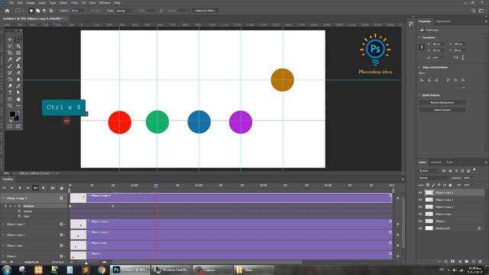The height and width of the screenshot is (275, 489).
Task: Select the Pen tool
Action: click(x=18, y=86)
